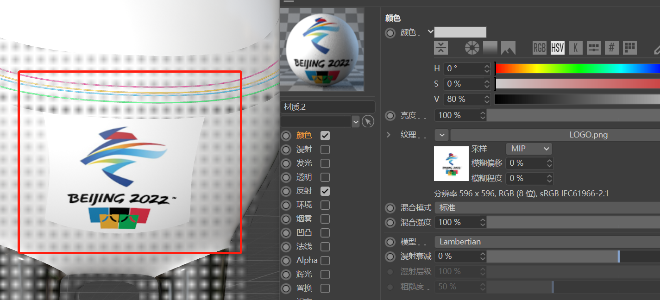Click the keyframe dot beside 模型
Image resolution: width=660 pixels, height=300 pixels.
point(390,242)
